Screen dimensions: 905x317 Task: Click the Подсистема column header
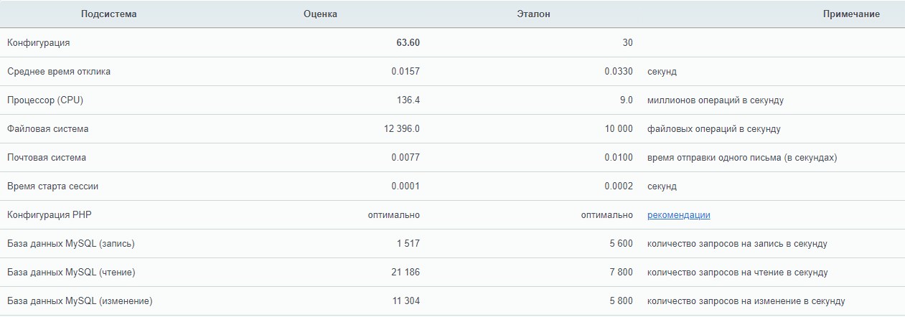109,14
